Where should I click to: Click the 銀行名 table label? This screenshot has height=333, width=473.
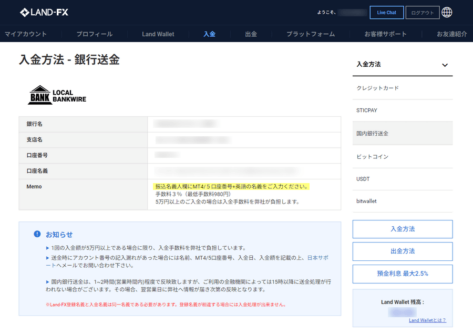(x=34, y=124)
